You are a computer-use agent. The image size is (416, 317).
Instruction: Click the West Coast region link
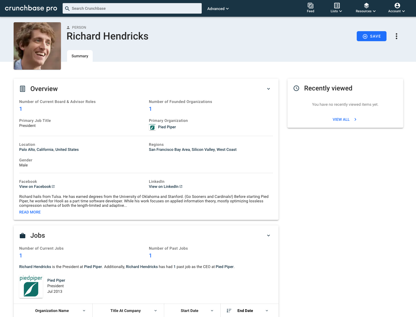coord(227,149)
